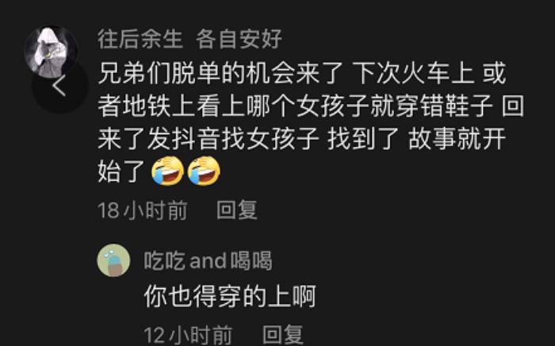
Task: Tap the word and in the second username
Action: (x=208, y=261)
